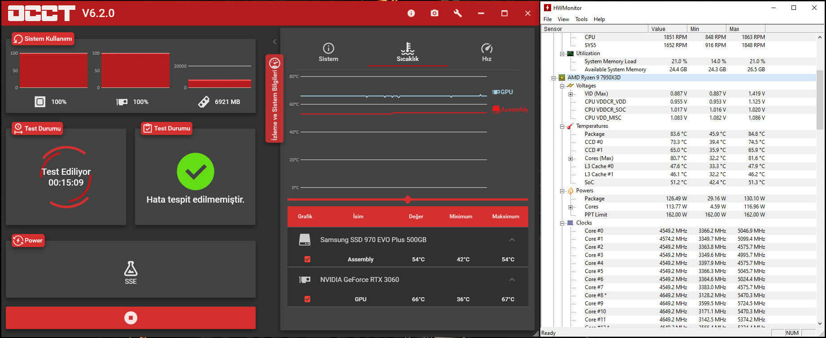Screen dimensions: 826x338
Task: Stop the running OCCT test
Action: click(x=131, y=318)
